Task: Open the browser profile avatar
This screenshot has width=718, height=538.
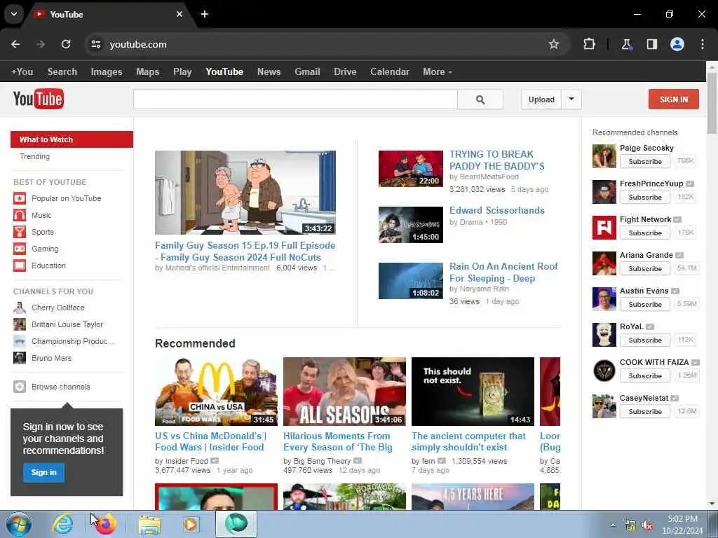Action: tap(677, 44)
